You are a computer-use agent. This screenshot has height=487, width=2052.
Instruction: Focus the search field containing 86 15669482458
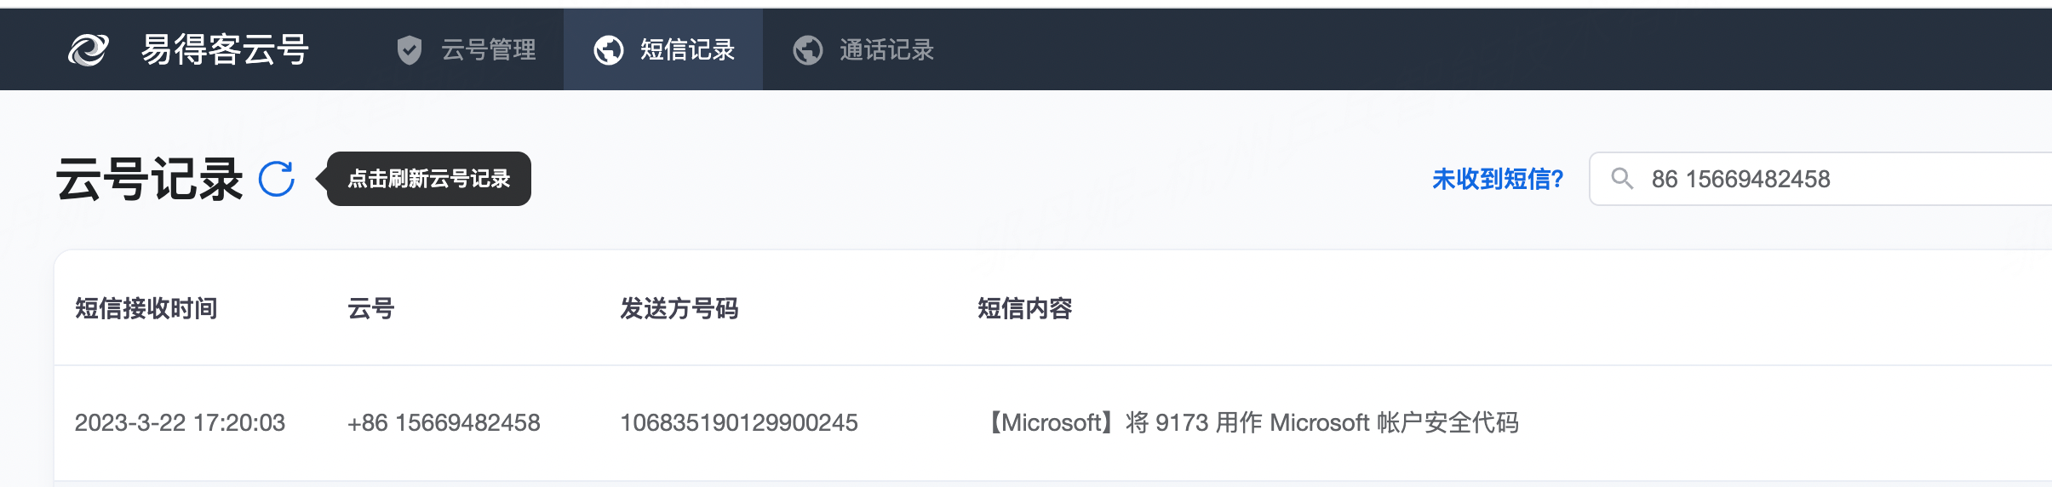[1820, 179]
